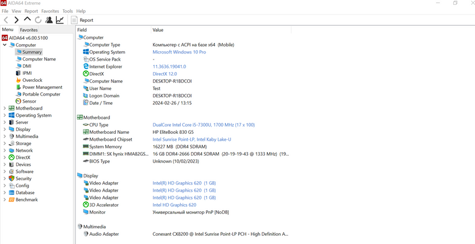This screenshot has width=475, height=244.
Task: Expand the Security tree node
Action: pos(4,178)
